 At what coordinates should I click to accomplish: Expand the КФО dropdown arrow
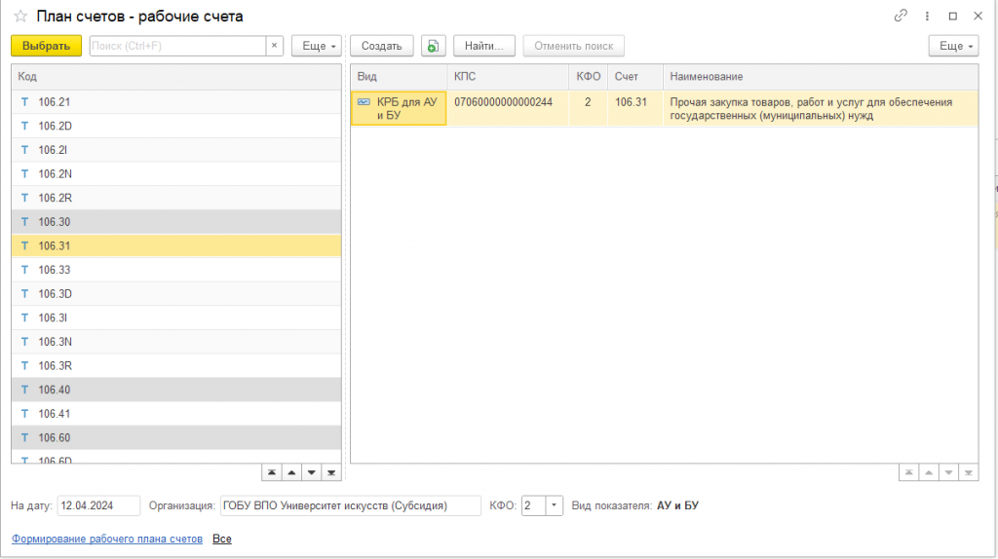pyautogui.click(x=554, y=505)
